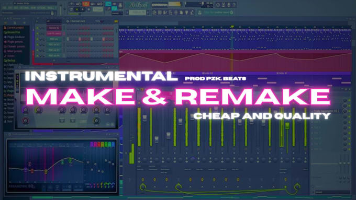Toggle the first lit step in MIDI out row

click(68, 39)
